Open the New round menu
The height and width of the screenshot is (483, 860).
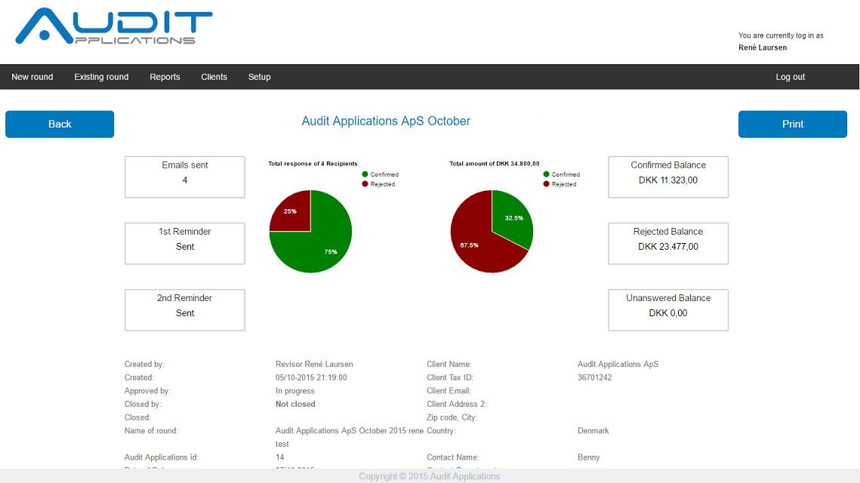32,76
